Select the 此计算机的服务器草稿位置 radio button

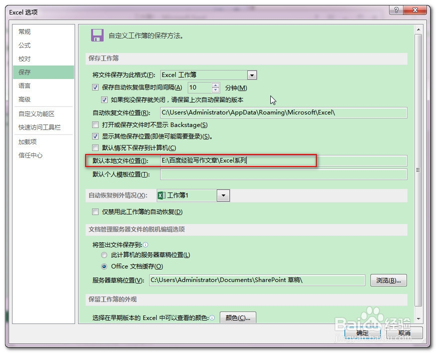pos(104,255)
